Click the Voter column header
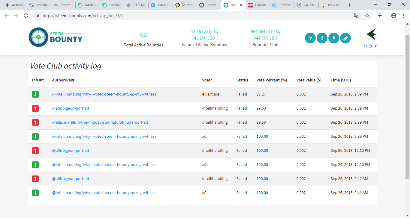This screenshot has width=410, height=218. click(x=207, y=80)
